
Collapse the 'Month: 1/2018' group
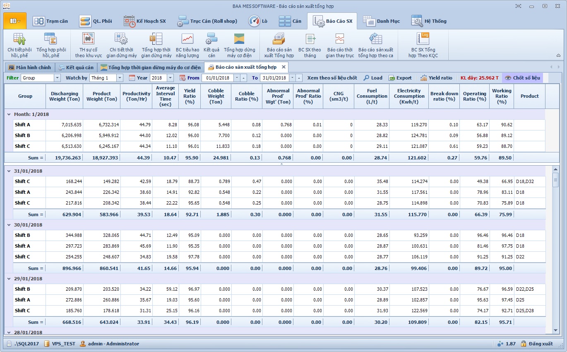pos(9,114)
